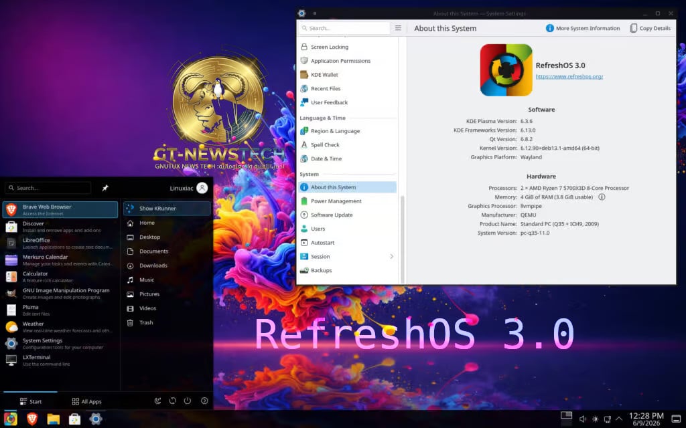The width and height of the screenshot is (686, 428).
Task: Open Discover from the launcher
Action: [60, 227]
